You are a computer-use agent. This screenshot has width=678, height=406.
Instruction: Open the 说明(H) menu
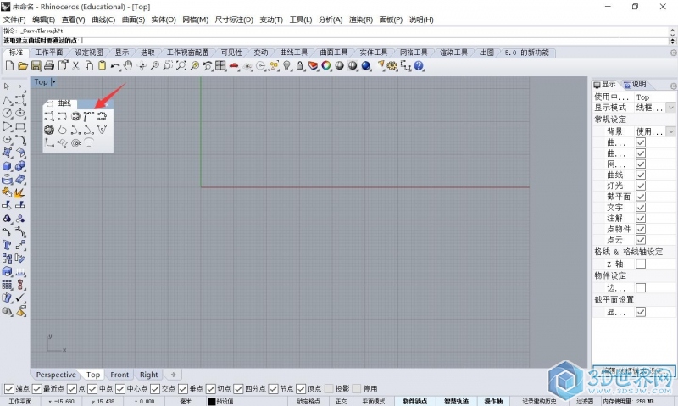coord(421,19)
